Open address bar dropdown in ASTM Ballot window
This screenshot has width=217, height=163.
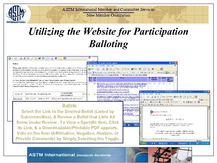164,72
